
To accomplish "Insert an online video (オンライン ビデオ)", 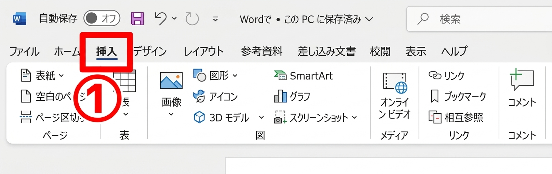I will pos(394,96).
